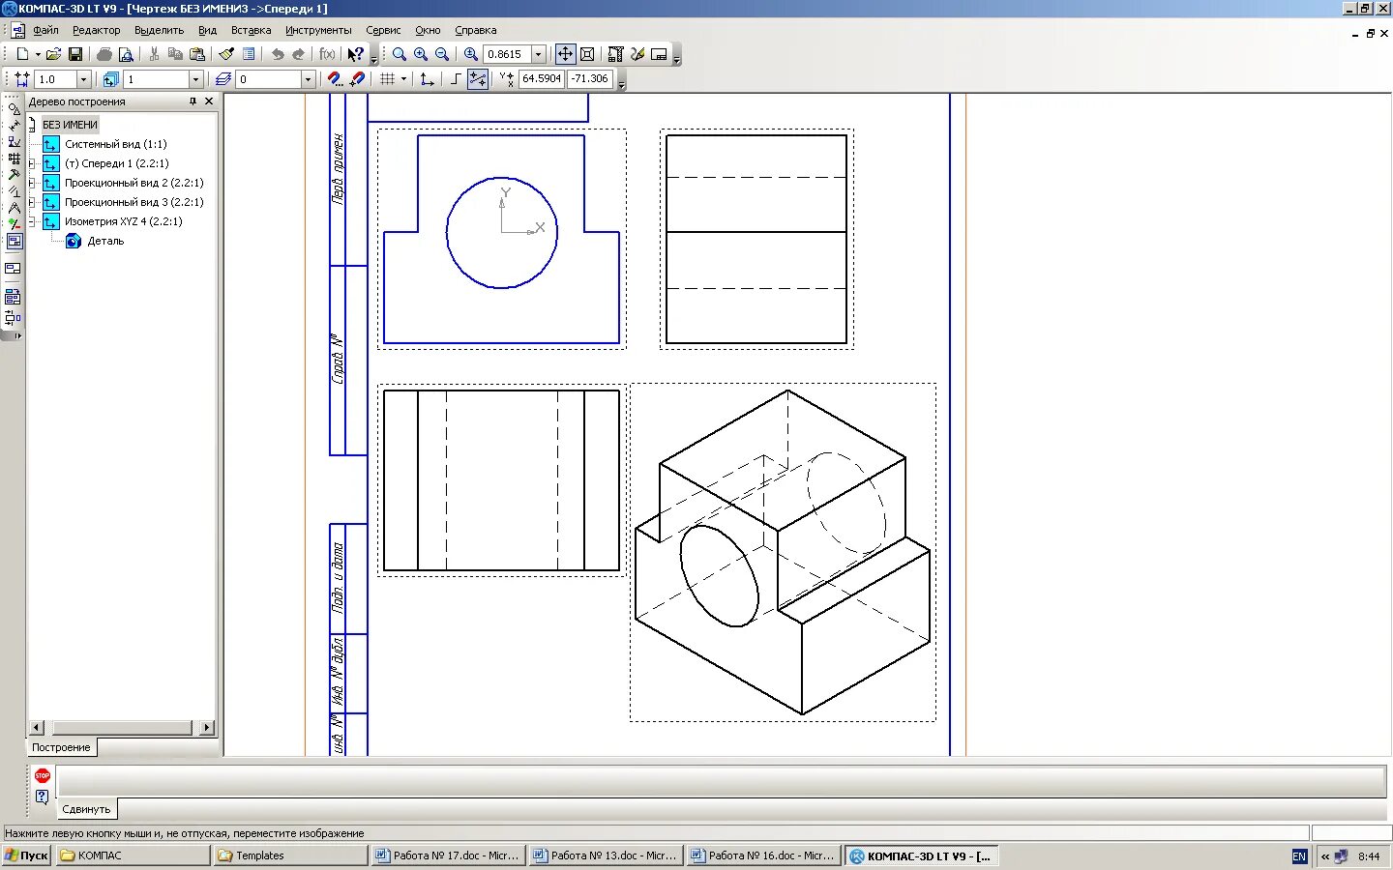Select Проекционный вид 3 (2.2:1) row

point(133,202)
